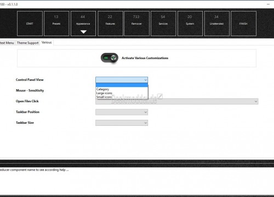The width and height of the screenshot is (274, 197).
Task: Open the System step tile
Action: 190,24
